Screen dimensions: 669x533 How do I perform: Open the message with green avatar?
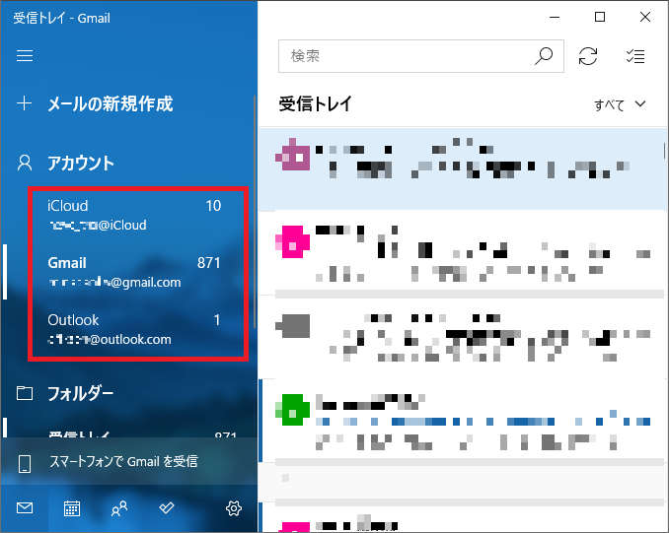pos(462,420)
